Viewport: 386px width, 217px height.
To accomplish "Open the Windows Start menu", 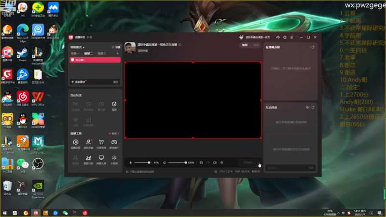I will (x=5, y=213).
